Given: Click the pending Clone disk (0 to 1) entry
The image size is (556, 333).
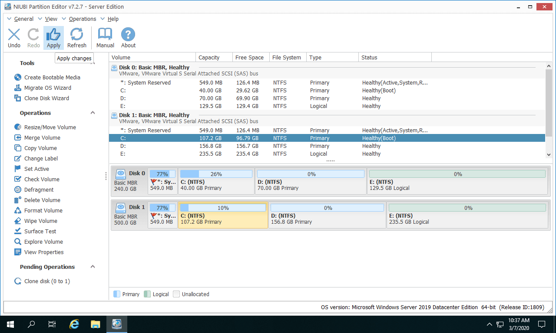Looking at the screenshot, I should pos(47,281).
